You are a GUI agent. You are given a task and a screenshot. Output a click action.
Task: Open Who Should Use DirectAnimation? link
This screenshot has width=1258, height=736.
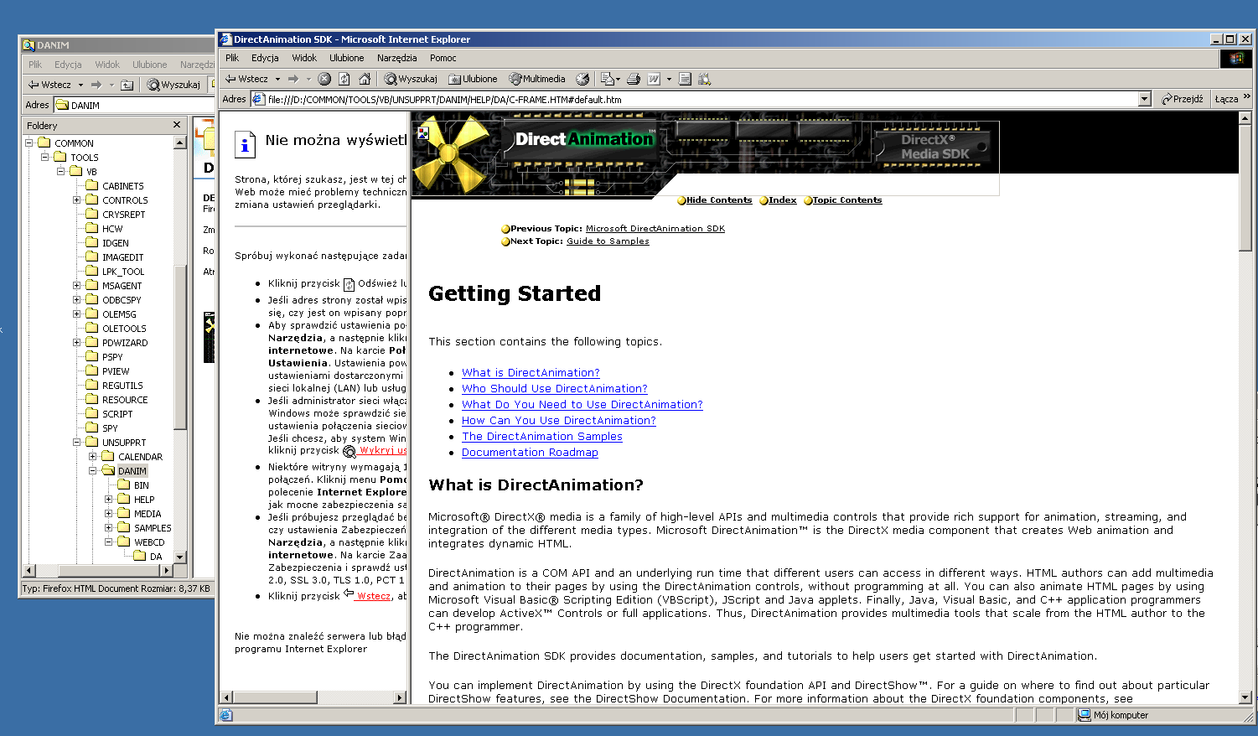(554, 389)
